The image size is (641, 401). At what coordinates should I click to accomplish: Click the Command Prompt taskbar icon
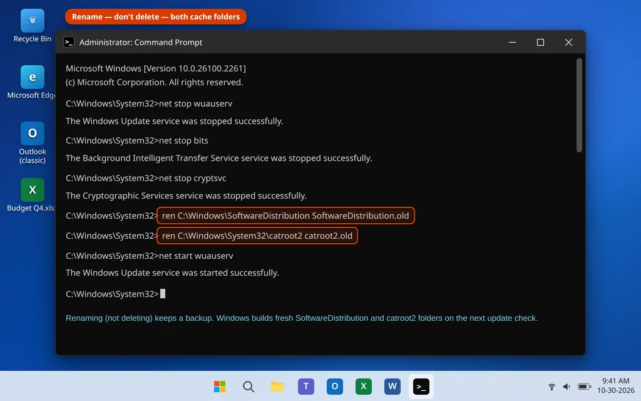coord(421,386)
